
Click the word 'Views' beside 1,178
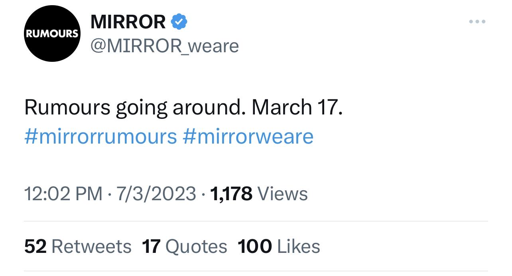pos(283,194)
